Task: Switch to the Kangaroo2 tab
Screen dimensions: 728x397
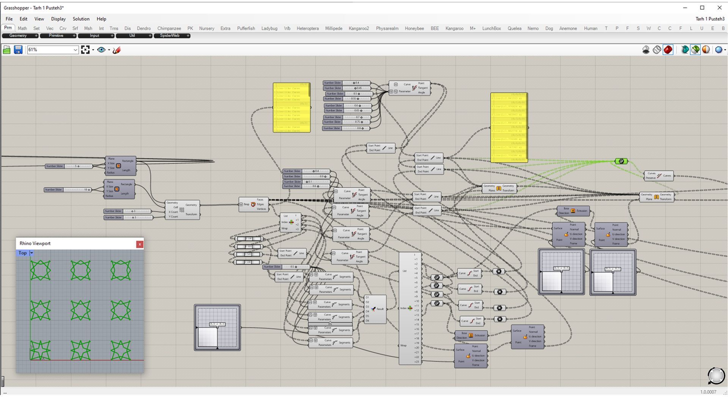Action: [358, 28]
